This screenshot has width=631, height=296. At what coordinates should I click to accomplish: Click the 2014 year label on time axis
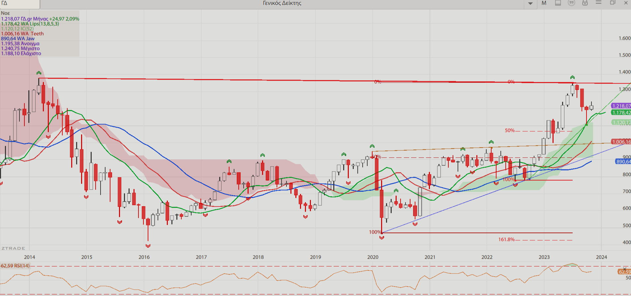pos(30,257)
